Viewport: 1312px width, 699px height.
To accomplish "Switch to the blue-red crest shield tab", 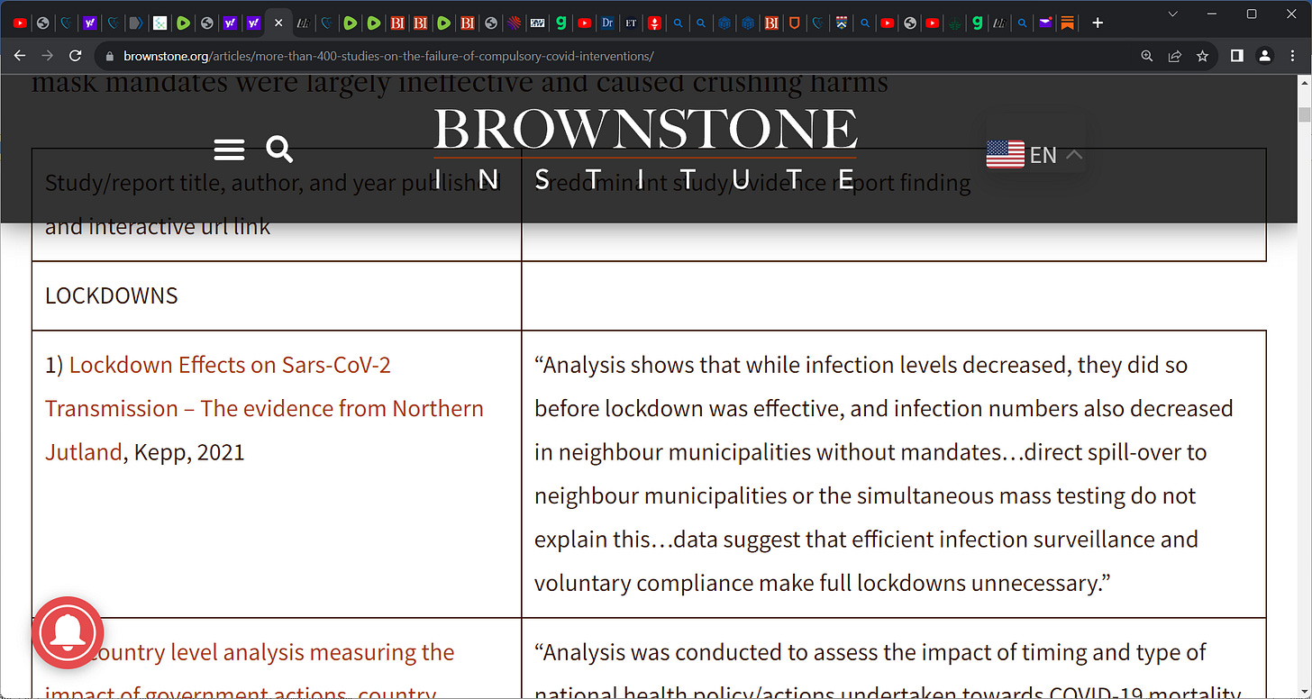I will click(842, 23).
